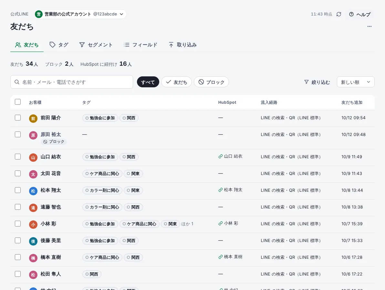Select 原田 裕太's row checkbox
The height and width of the screenshot is (290, 385).
18,134
